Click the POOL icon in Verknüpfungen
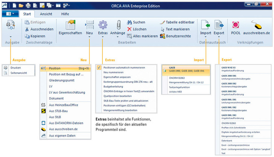This screenshot has width=274, height=157. point(236,25)
